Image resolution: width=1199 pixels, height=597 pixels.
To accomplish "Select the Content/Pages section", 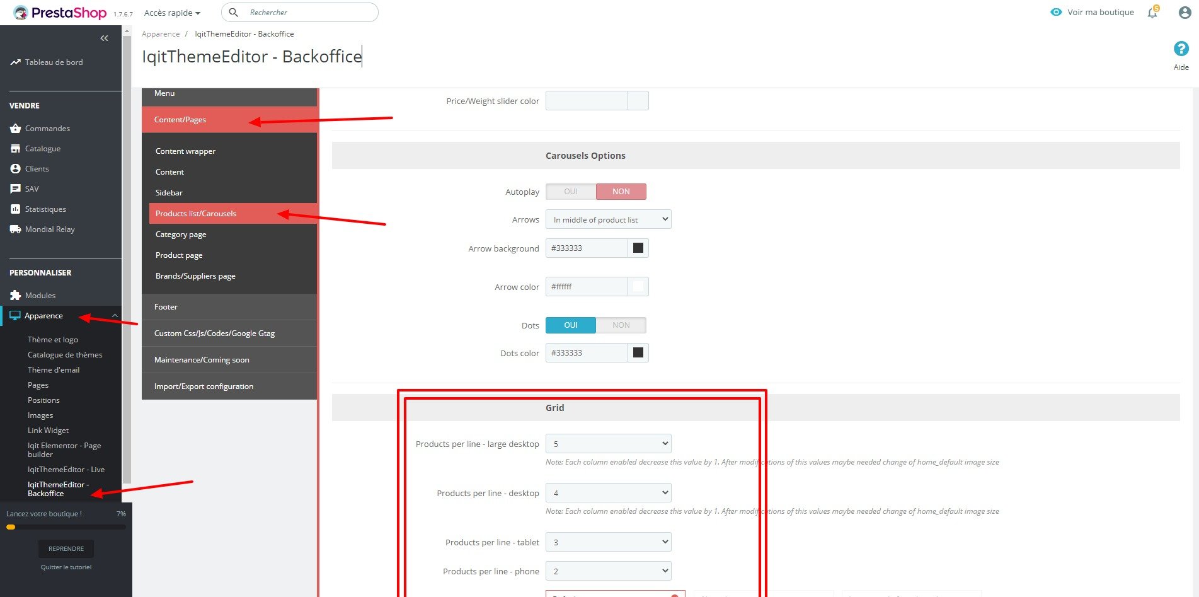I will 229,120.
